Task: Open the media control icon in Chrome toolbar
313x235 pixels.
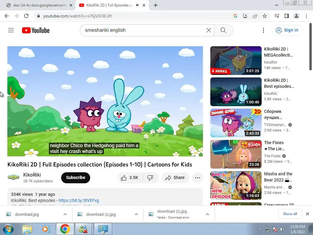Action: pyautogui.click(x=277, y=16)
